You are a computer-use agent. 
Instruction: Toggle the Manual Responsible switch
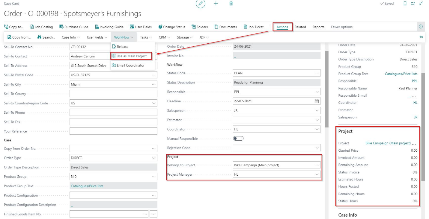pyautogui.click(x=238, y=139)
